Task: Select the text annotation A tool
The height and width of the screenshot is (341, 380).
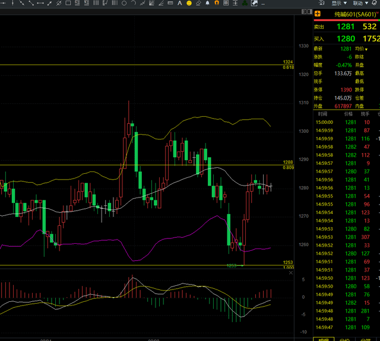Action: coord(179,3)
